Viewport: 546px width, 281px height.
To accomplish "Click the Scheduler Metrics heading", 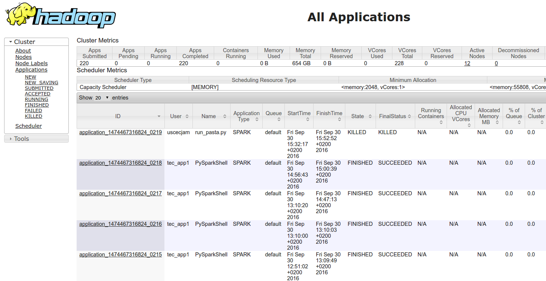I will tap(102, 70).
